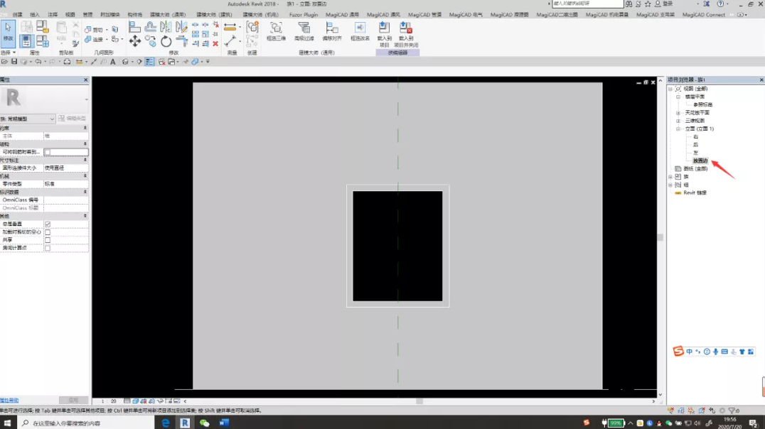Toggle the 共享 checkbox

48,240
